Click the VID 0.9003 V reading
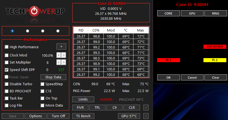This screenshot has width=228, height=120. tap(111, 9)
